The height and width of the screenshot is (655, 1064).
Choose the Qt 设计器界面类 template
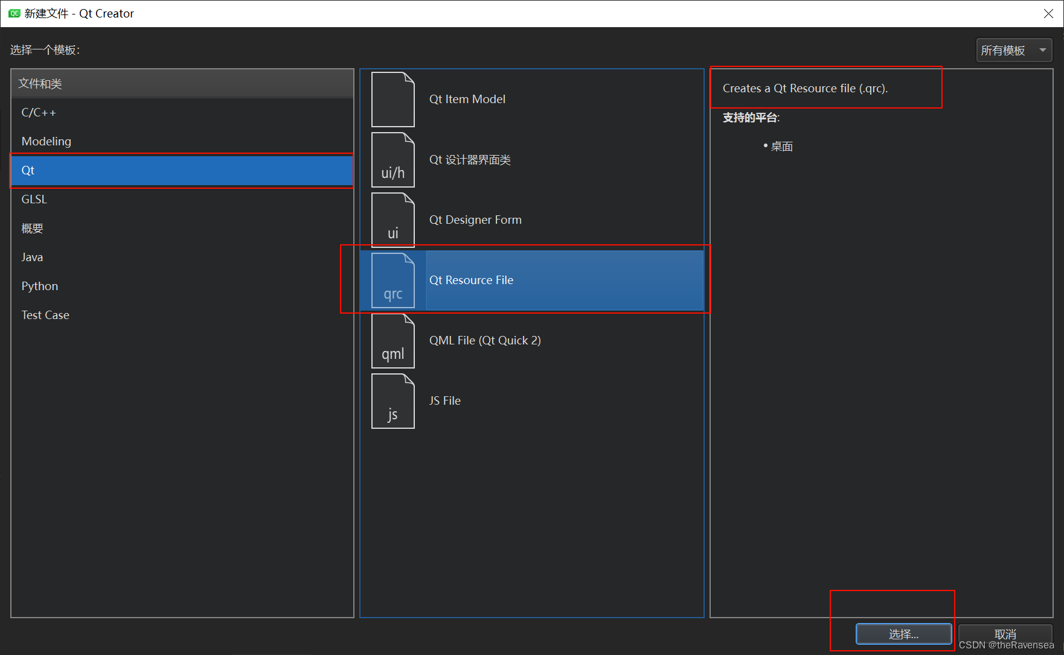(x=532, y=160)
